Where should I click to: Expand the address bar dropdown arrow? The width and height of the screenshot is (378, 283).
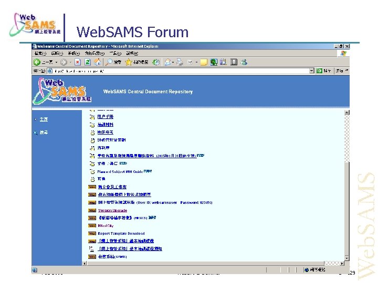pos(312,71)
